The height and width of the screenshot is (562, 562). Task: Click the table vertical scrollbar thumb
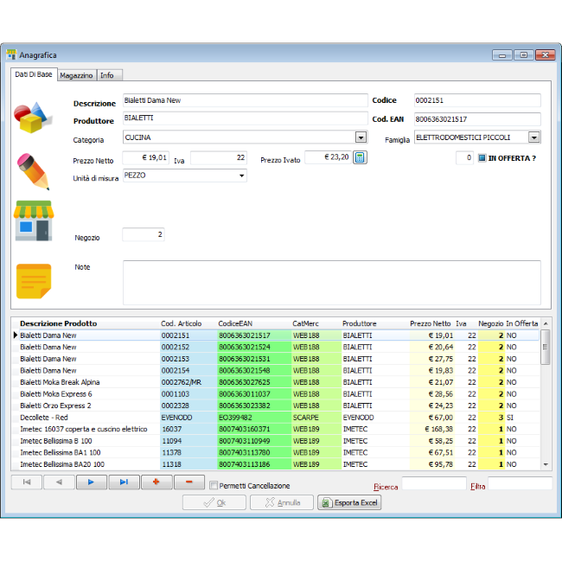click(x=546, y=347)
